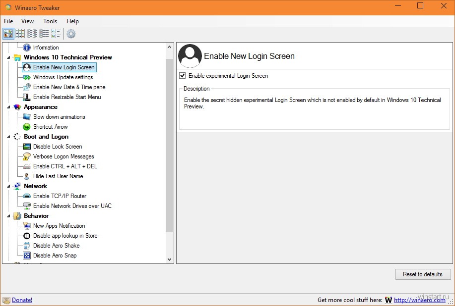Select the Information tree item label
455x306 pixels.
pyautogui.click(x=46, y=48)
